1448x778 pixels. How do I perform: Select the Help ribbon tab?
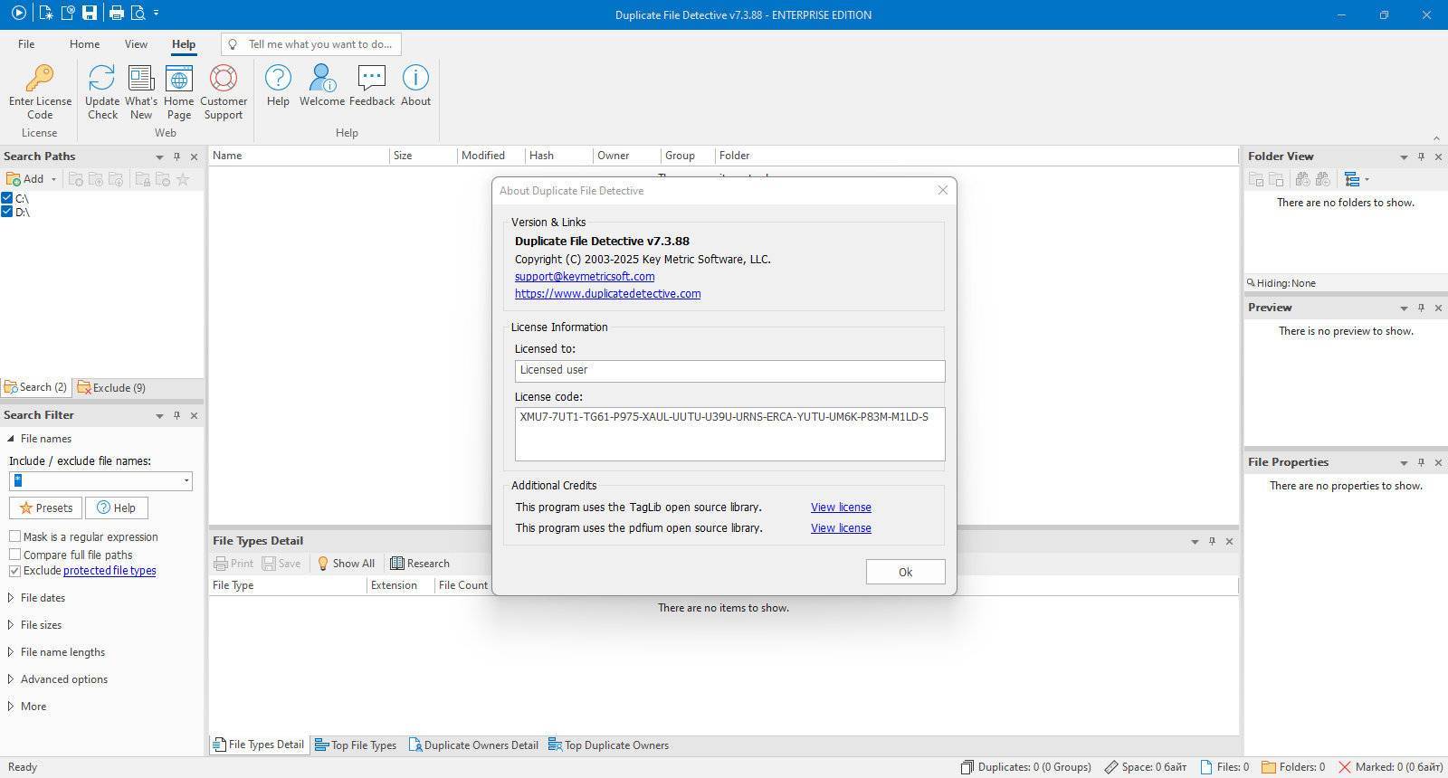[184, 43]
